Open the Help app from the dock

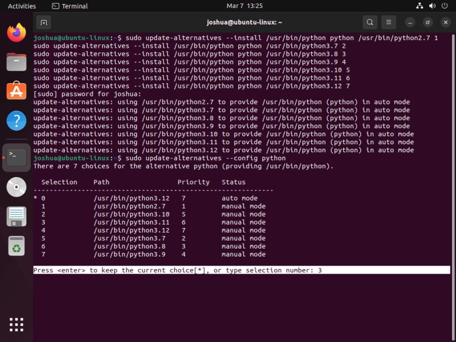(x=16, y=120)
